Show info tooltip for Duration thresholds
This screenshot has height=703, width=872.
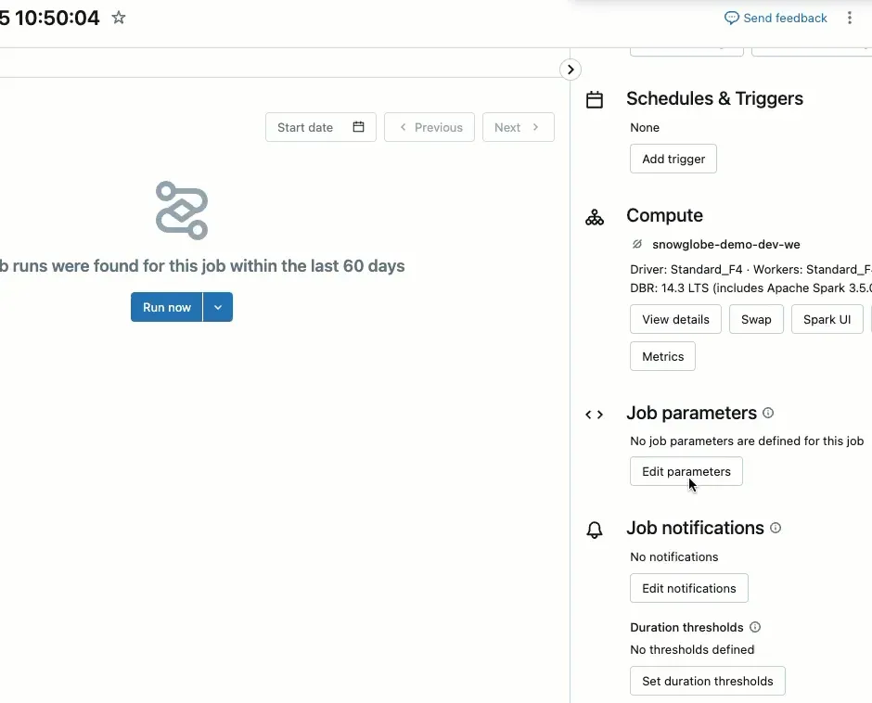point(755,627)
